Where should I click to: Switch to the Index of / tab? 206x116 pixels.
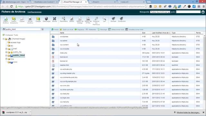131,2
